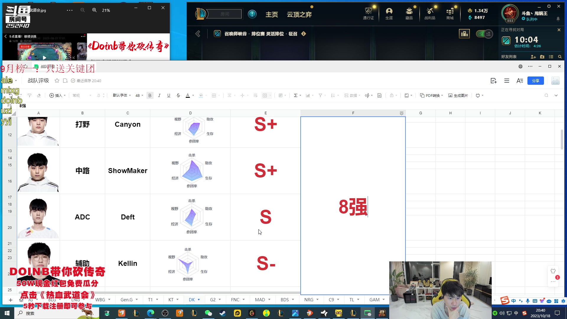Switch to the WBG sheet tab

pyautogui.click(x=100, y=300)
